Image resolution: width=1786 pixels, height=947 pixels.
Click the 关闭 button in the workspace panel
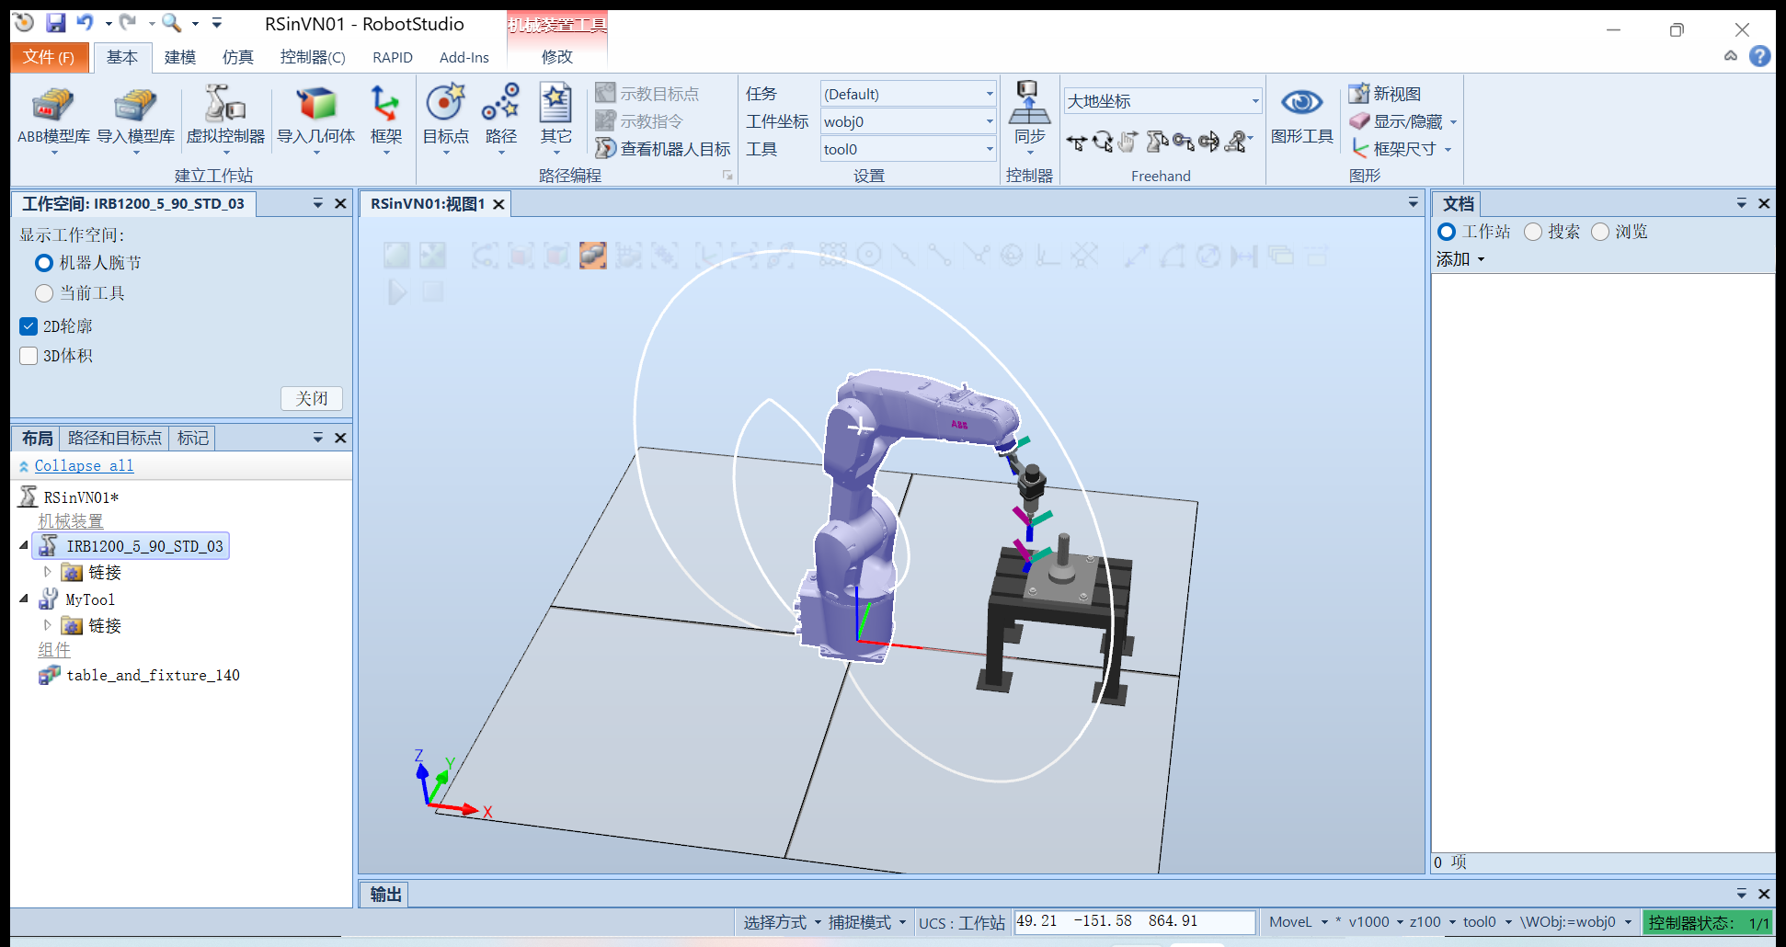tap(312, 398)
